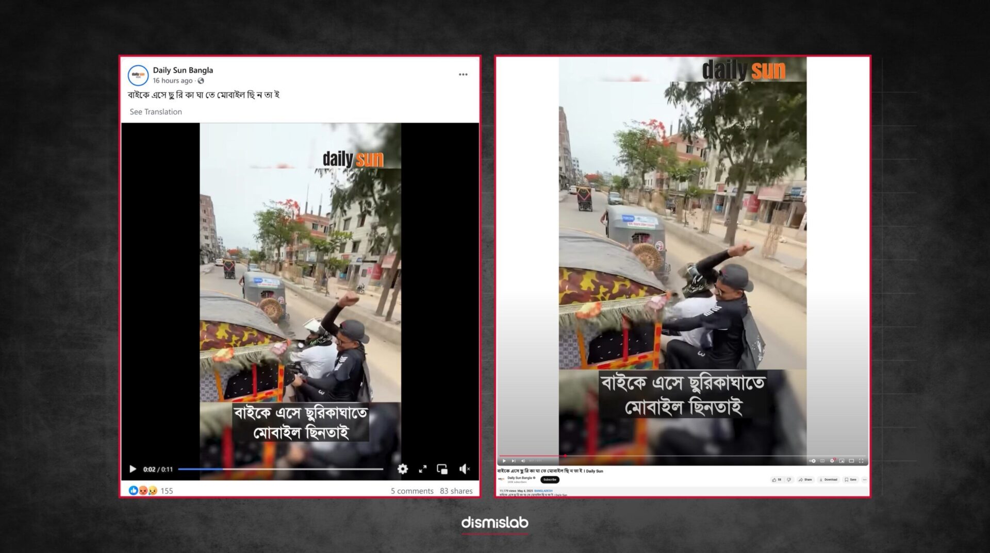
Task: Click See Translation under the post
Action: (156, 112)
